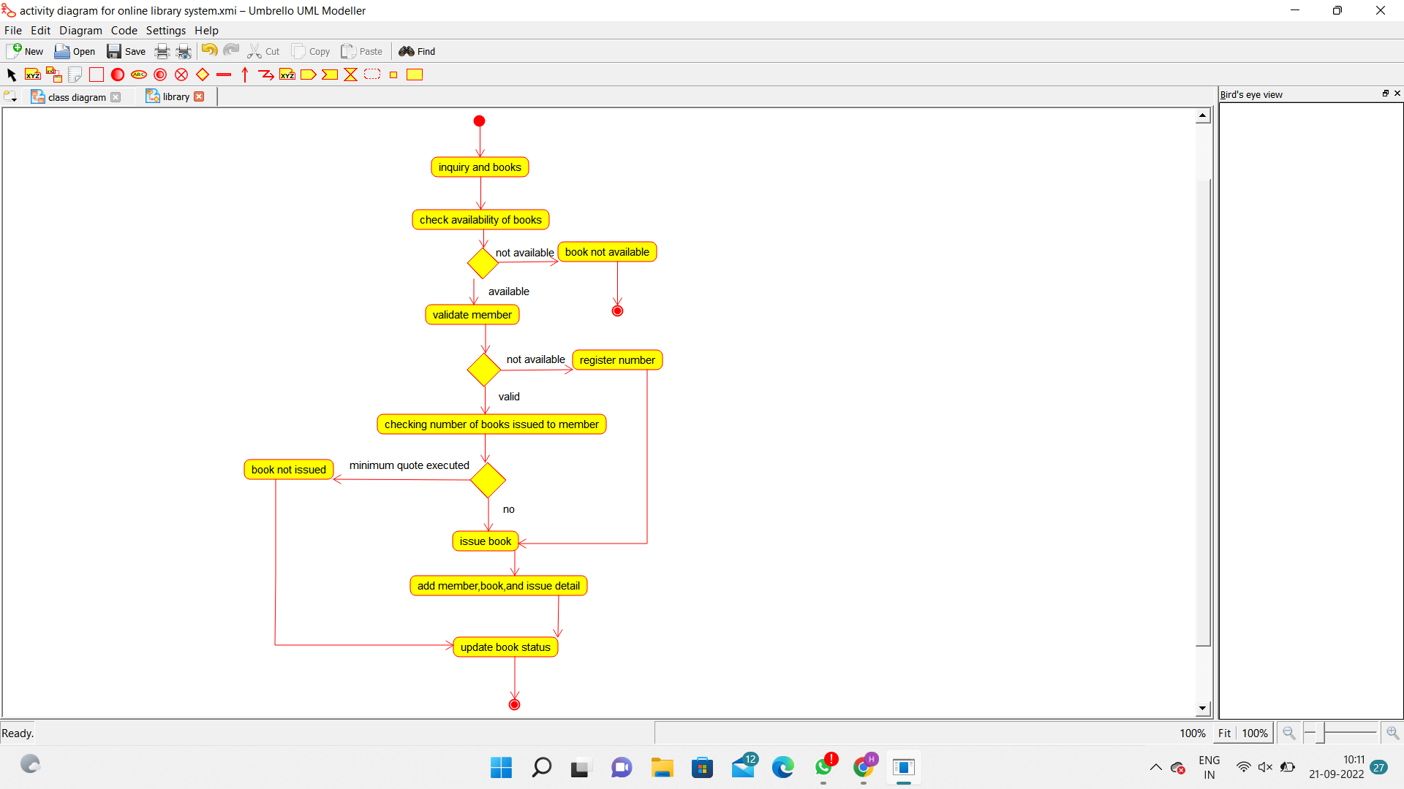The image size is (1404, 789).
Task: Switch to the class diagram tab
Action: pos(76,97)
